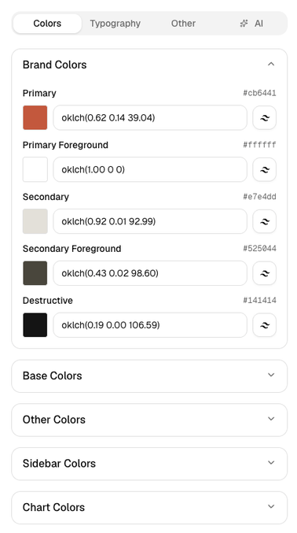
Task: Expand the Chart Colors section
Action: (x=149, y=508)
